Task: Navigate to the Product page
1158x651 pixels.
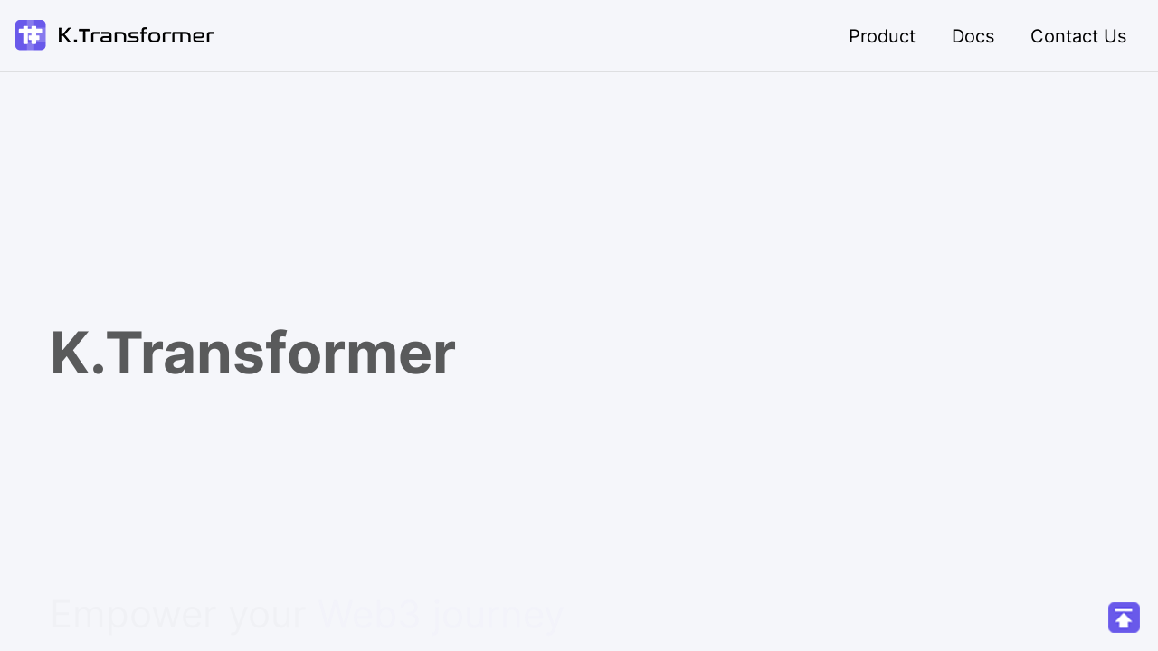Action: (x=881, y=36)
